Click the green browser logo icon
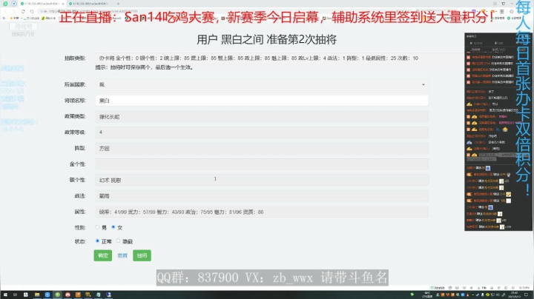The height and width of the screenshot is (299, 534). point(5,4)
